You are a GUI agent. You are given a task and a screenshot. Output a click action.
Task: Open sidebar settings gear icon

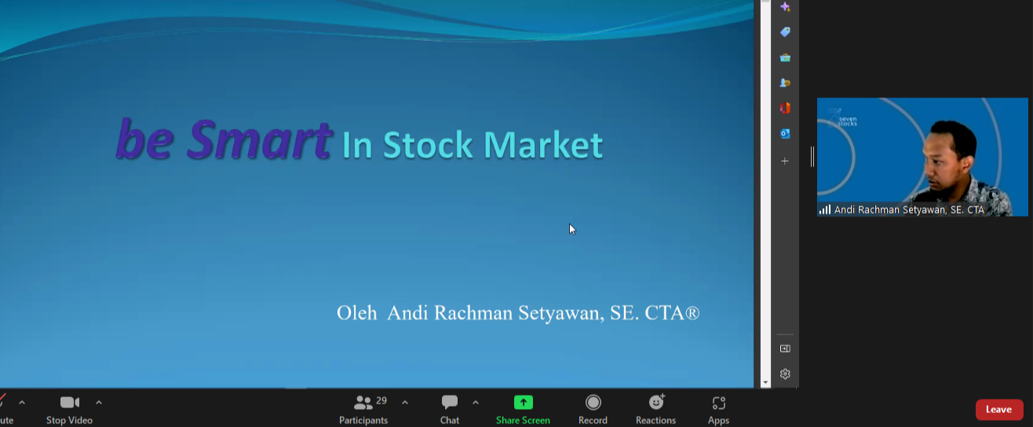point(785,374)
